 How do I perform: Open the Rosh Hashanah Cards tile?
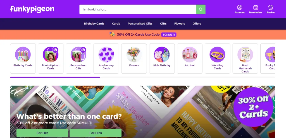pyautogui.click(x=245, y=59)
